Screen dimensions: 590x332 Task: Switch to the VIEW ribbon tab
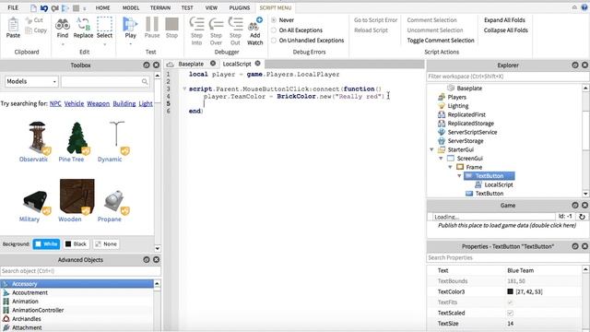coord(211,7)
